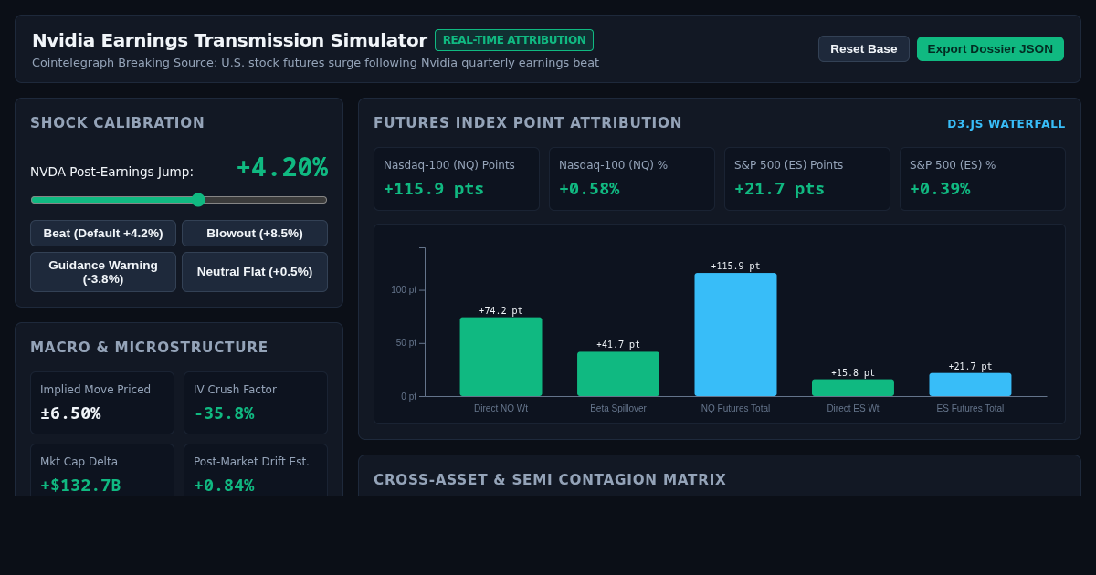Click the Nvidia Earnings Transmission Simulator title
This screenshot has height=575, width=1096.
click(229, 40)
